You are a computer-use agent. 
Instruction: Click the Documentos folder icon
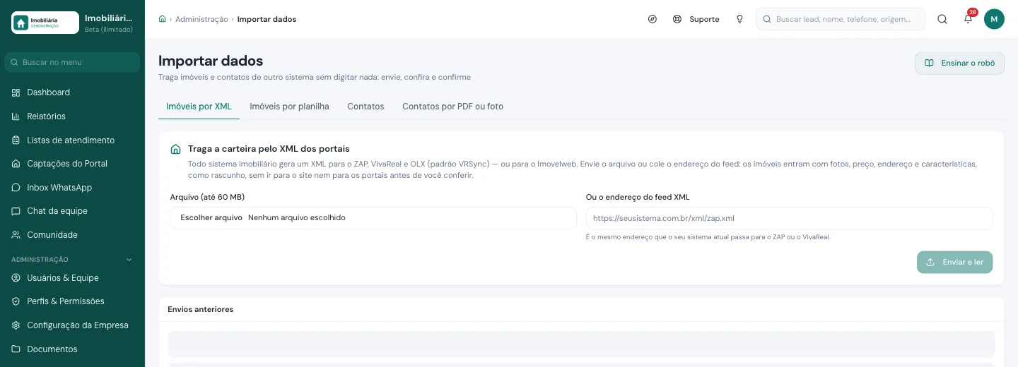click(16, 349)
